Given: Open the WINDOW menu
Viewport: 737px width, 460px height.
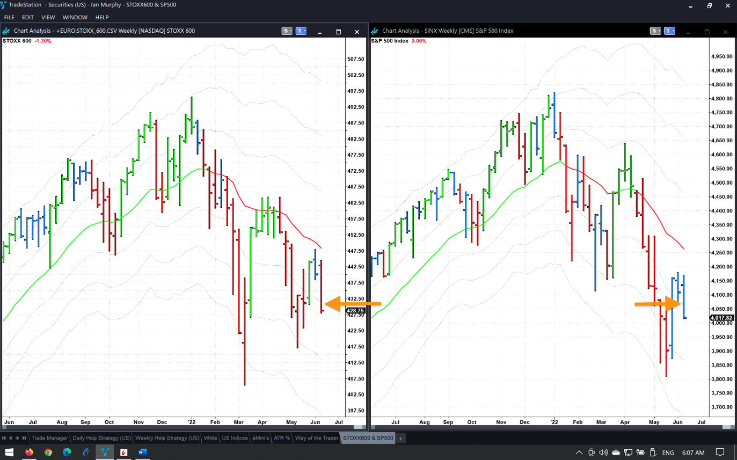Looking at the screenshot, I should 75,17.
